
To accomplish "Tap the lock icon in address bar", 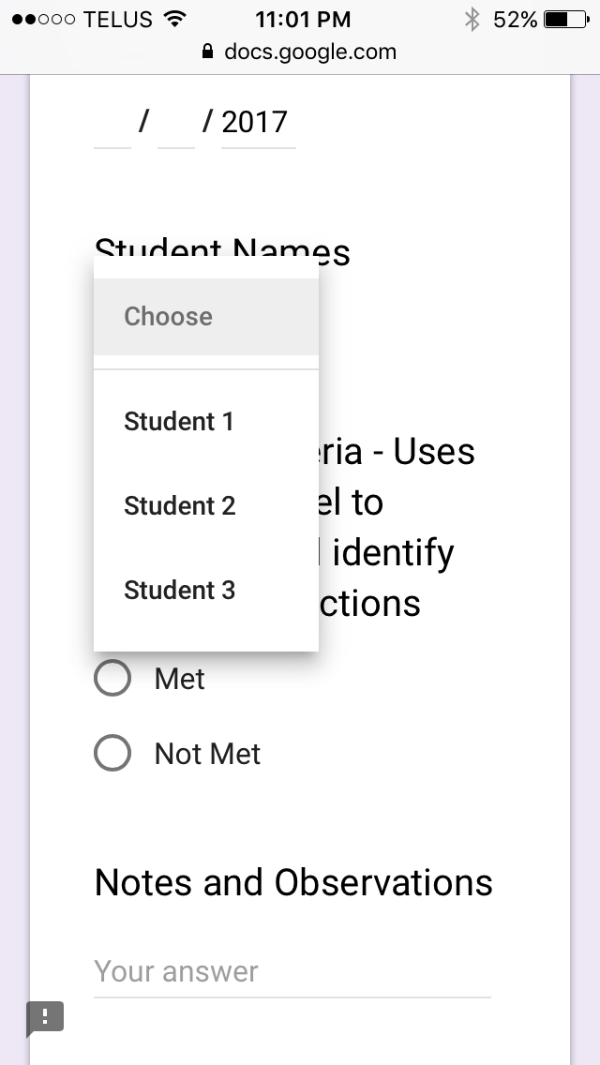I will (208, 52).
